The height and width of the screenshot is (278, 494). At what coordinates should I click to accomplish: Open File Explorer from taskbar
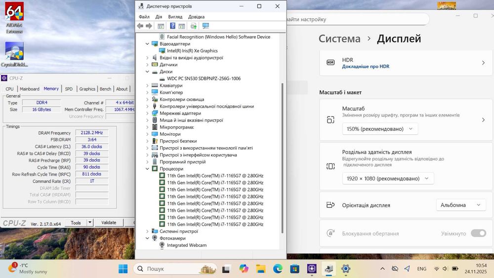pos(260,269)
